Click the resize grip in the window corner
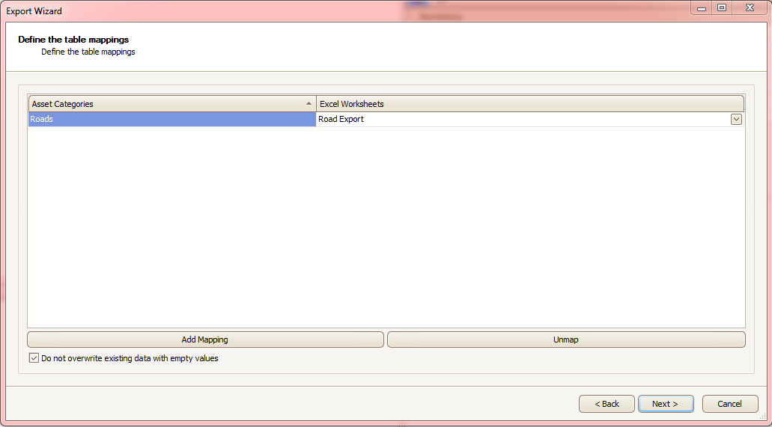The image size is (772, 427). click(x=763, y=417)
